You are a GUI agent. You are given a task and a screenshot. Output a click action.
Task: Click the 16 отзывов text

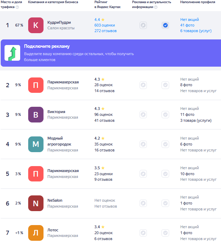click(104, 150)
